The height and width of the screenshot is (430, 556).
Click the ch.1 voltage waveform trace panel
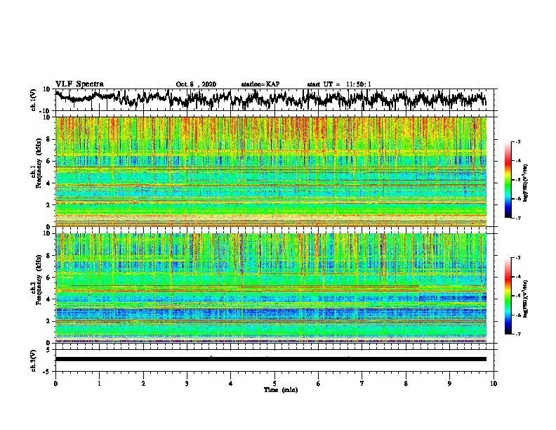pos(276,100)
